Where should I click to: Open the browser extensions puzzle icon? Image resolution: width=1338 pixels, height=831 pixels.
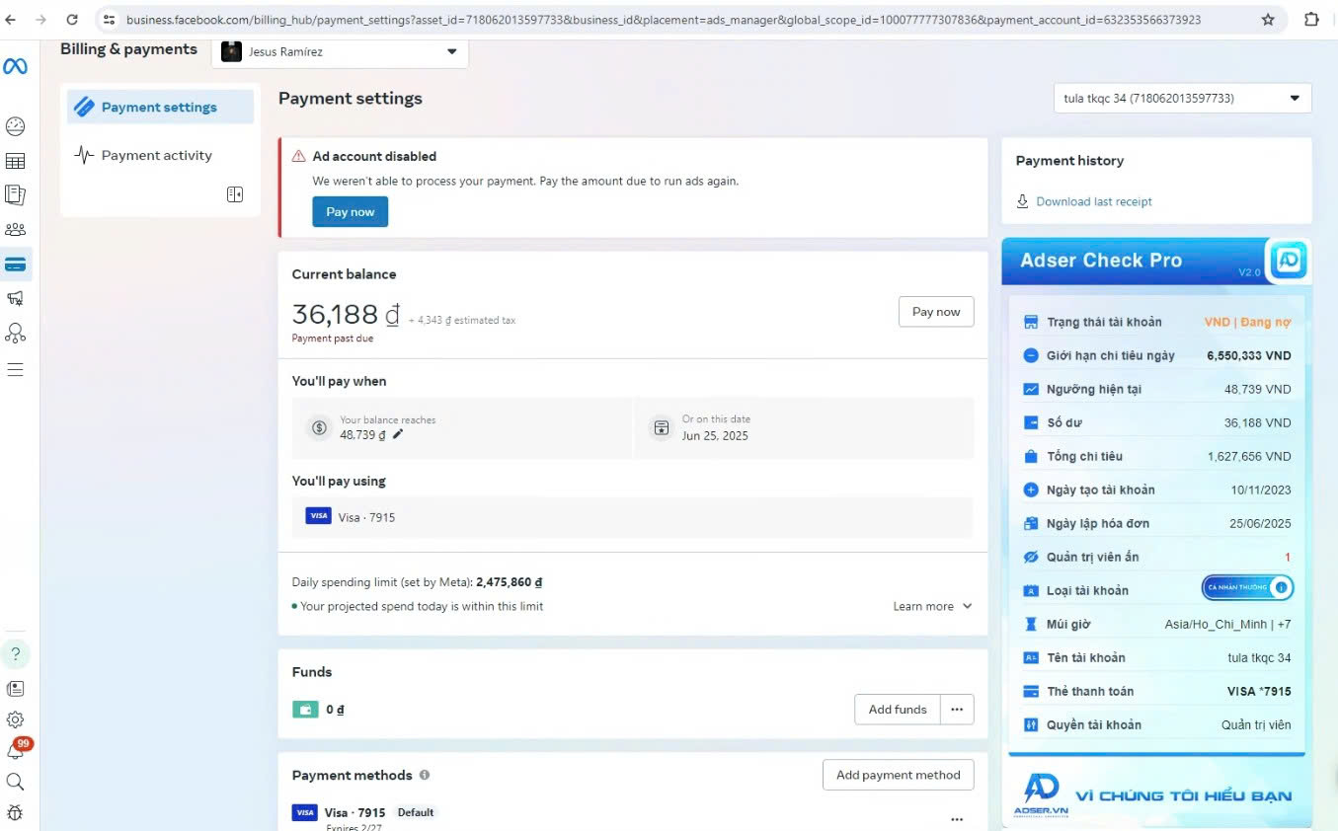click(1311, 19)
